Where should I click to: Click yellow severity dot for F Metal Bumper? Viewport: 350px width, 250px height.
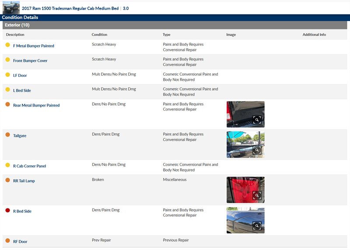click(7, 45)
